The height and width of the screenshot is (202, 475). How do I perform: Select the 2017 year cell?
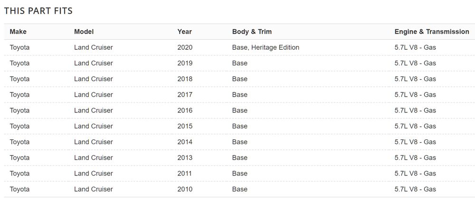(185, 95)
